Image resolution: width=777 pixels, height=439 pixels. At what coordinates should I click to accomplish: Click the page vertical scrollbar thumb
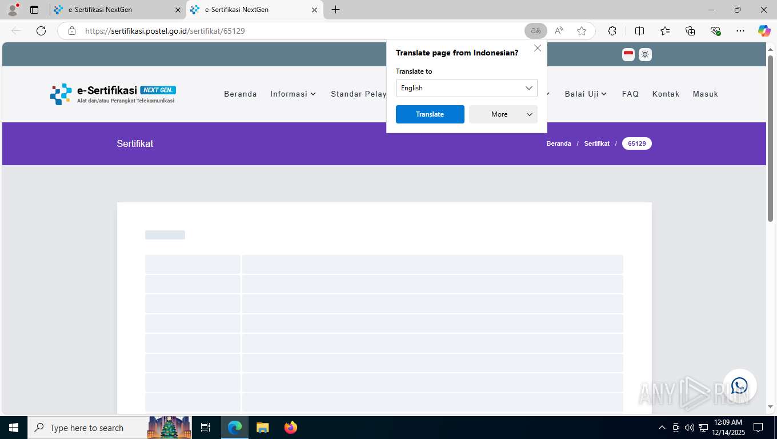tap(770, 138)
